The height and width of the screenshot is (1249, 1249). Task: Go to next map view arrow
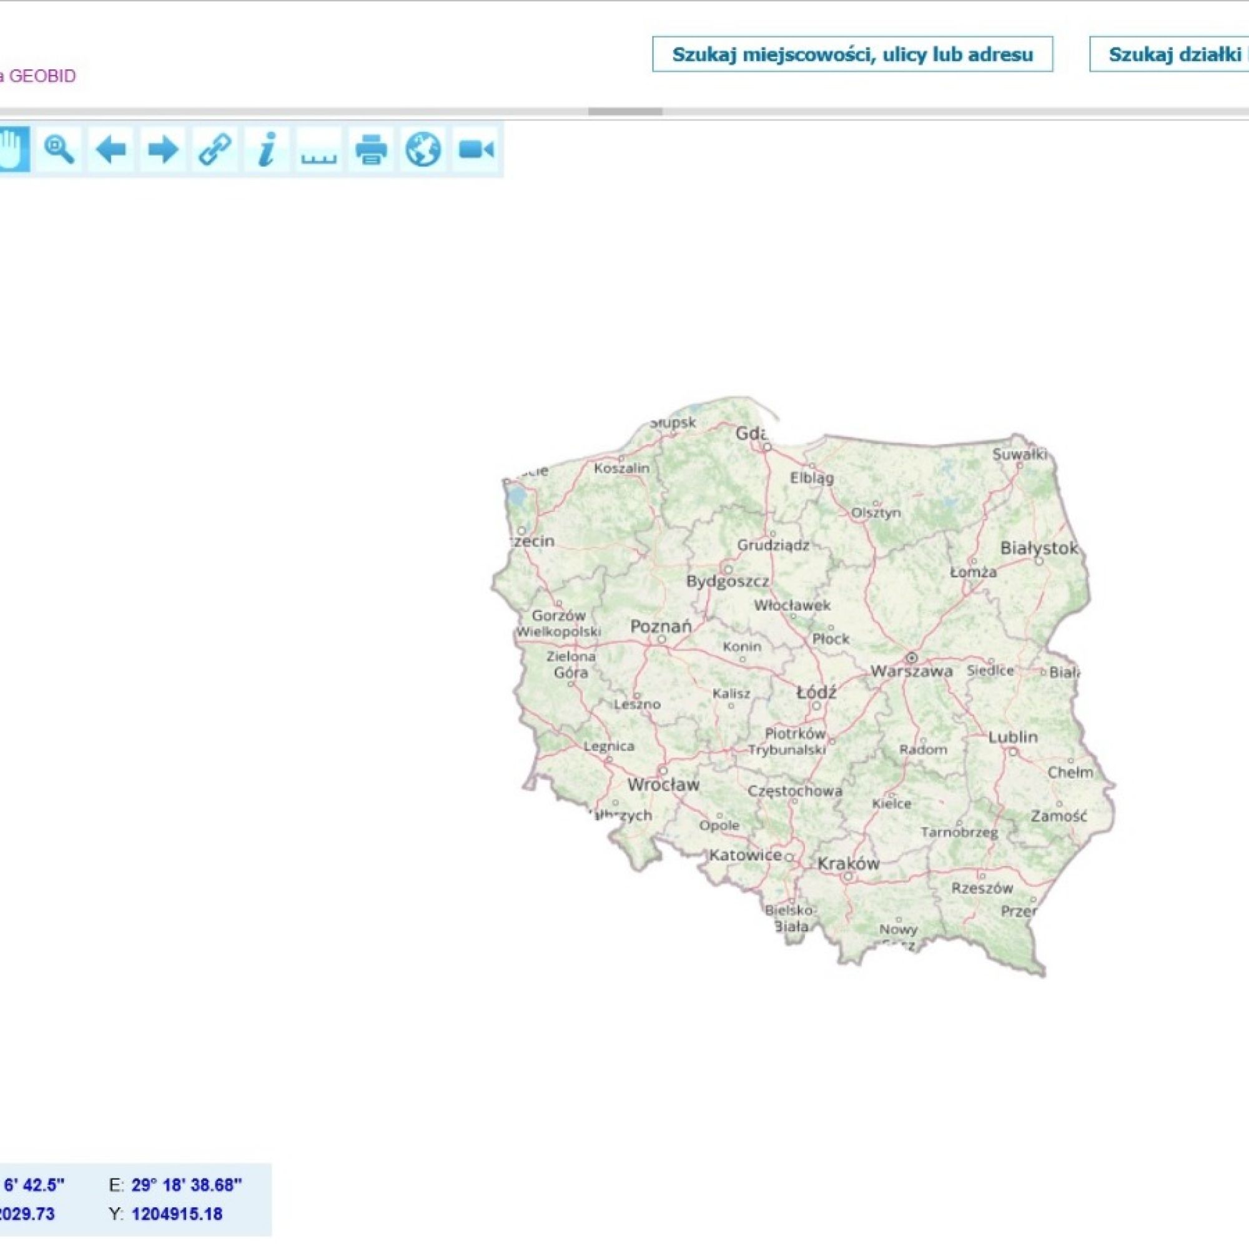(x=163, y=149)
